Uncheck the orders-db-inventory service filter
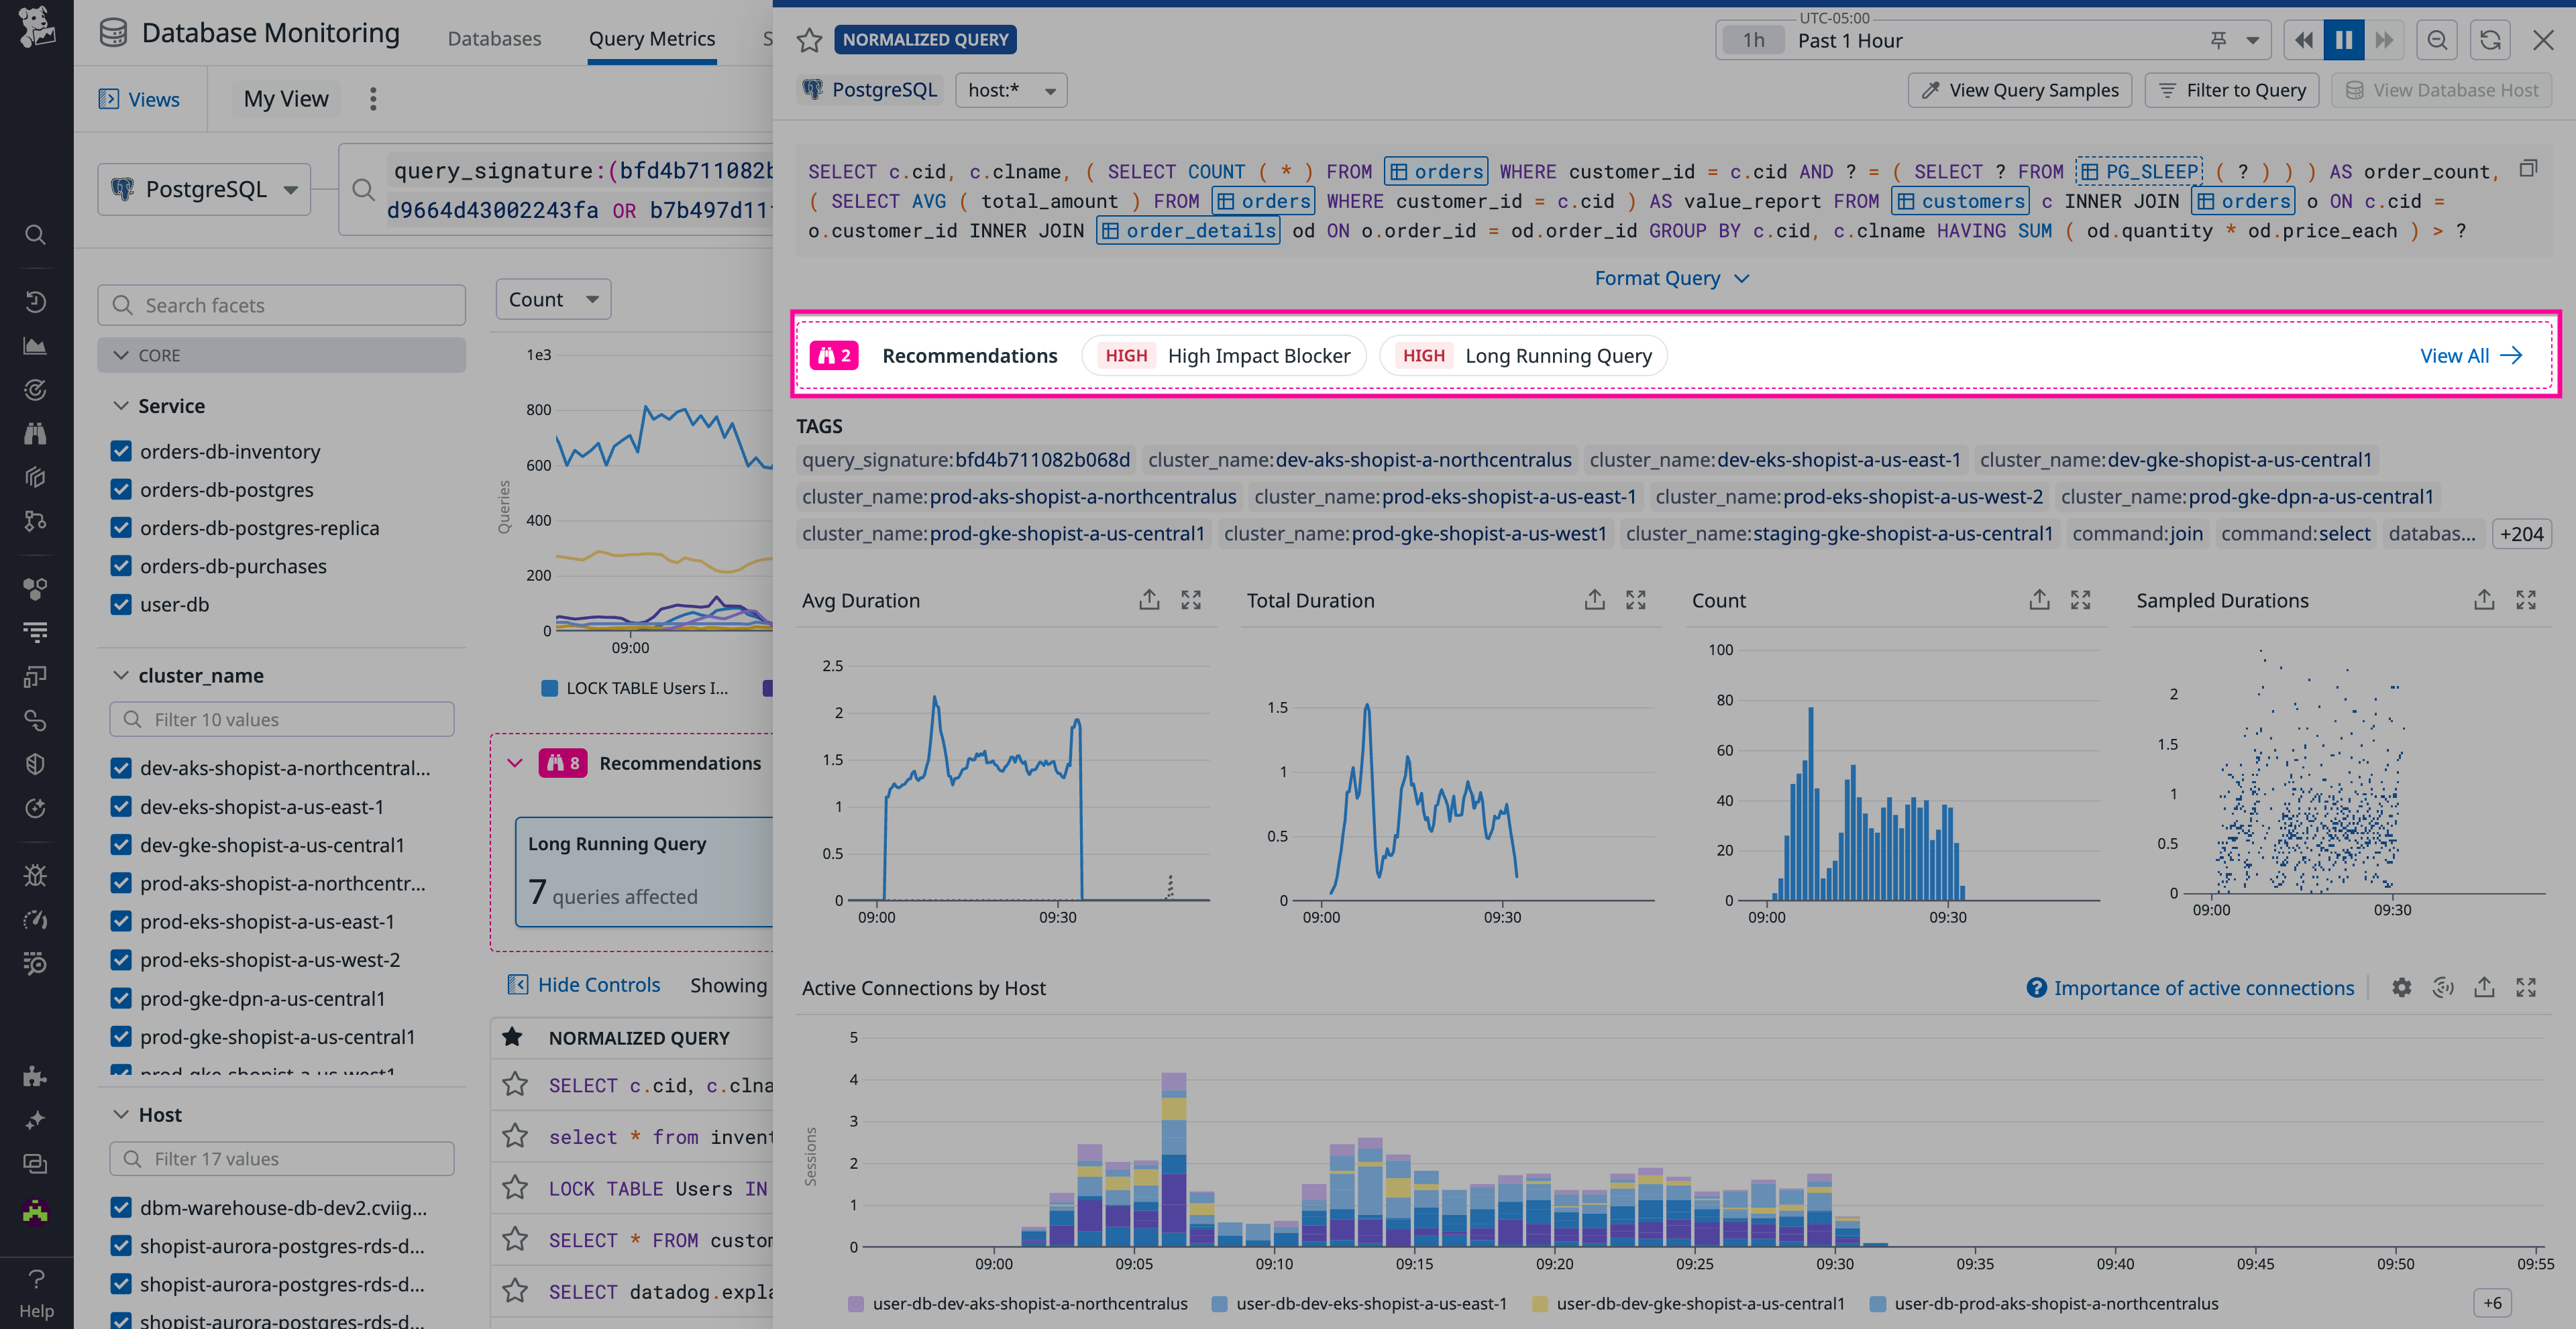This screenshot has height=1329, width=2576. [x=121, y=451]
